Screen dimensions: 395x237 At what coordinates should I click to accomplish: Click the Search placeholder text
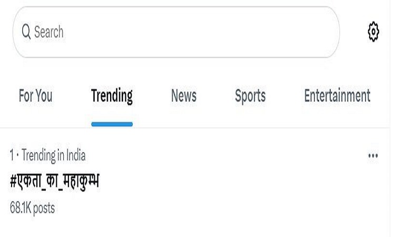pyautogui.click(x=48, y=32)
